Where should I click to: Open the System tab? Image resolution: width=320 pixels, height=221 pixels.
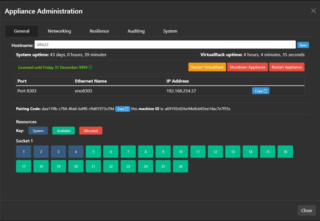coord(170,31)
